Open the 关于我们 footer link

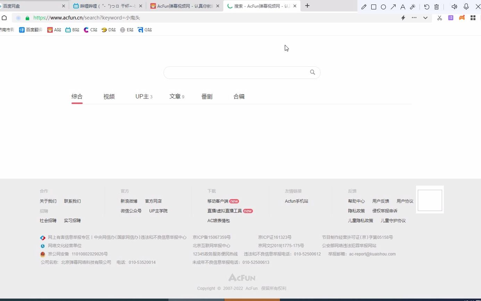pos(48,201)
